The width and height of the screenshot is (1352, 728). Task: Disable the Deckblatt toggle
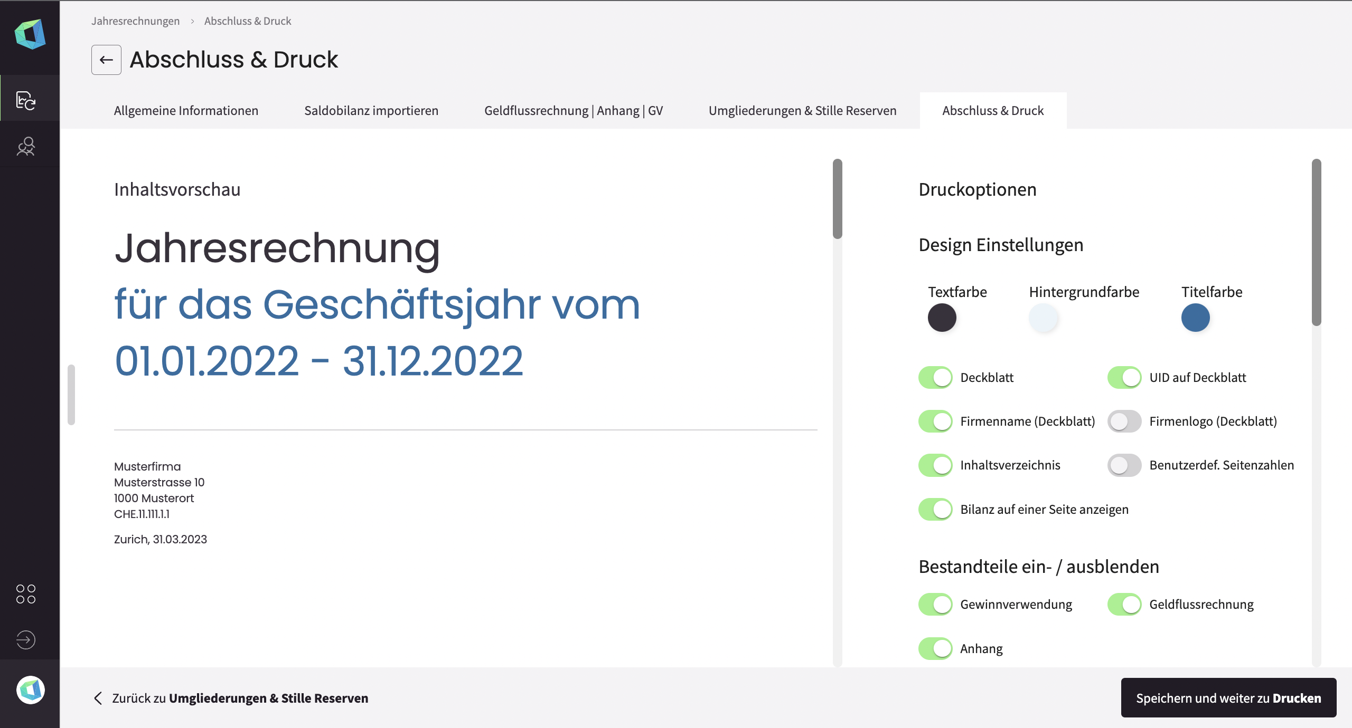click(935, 377)
